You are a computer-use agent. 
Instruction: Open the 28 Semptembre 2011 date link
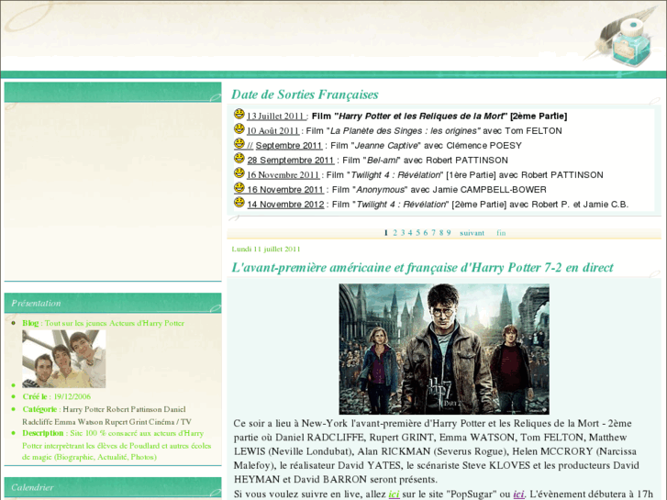pyautogui.click(x=291, y=161)
